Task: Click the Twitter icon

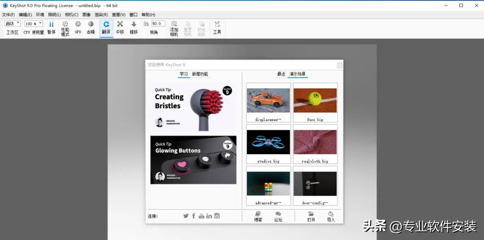Action: click(186, 216)
